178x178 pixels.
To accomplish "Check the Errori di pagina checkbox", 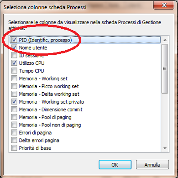I will (x=14, y=133).
